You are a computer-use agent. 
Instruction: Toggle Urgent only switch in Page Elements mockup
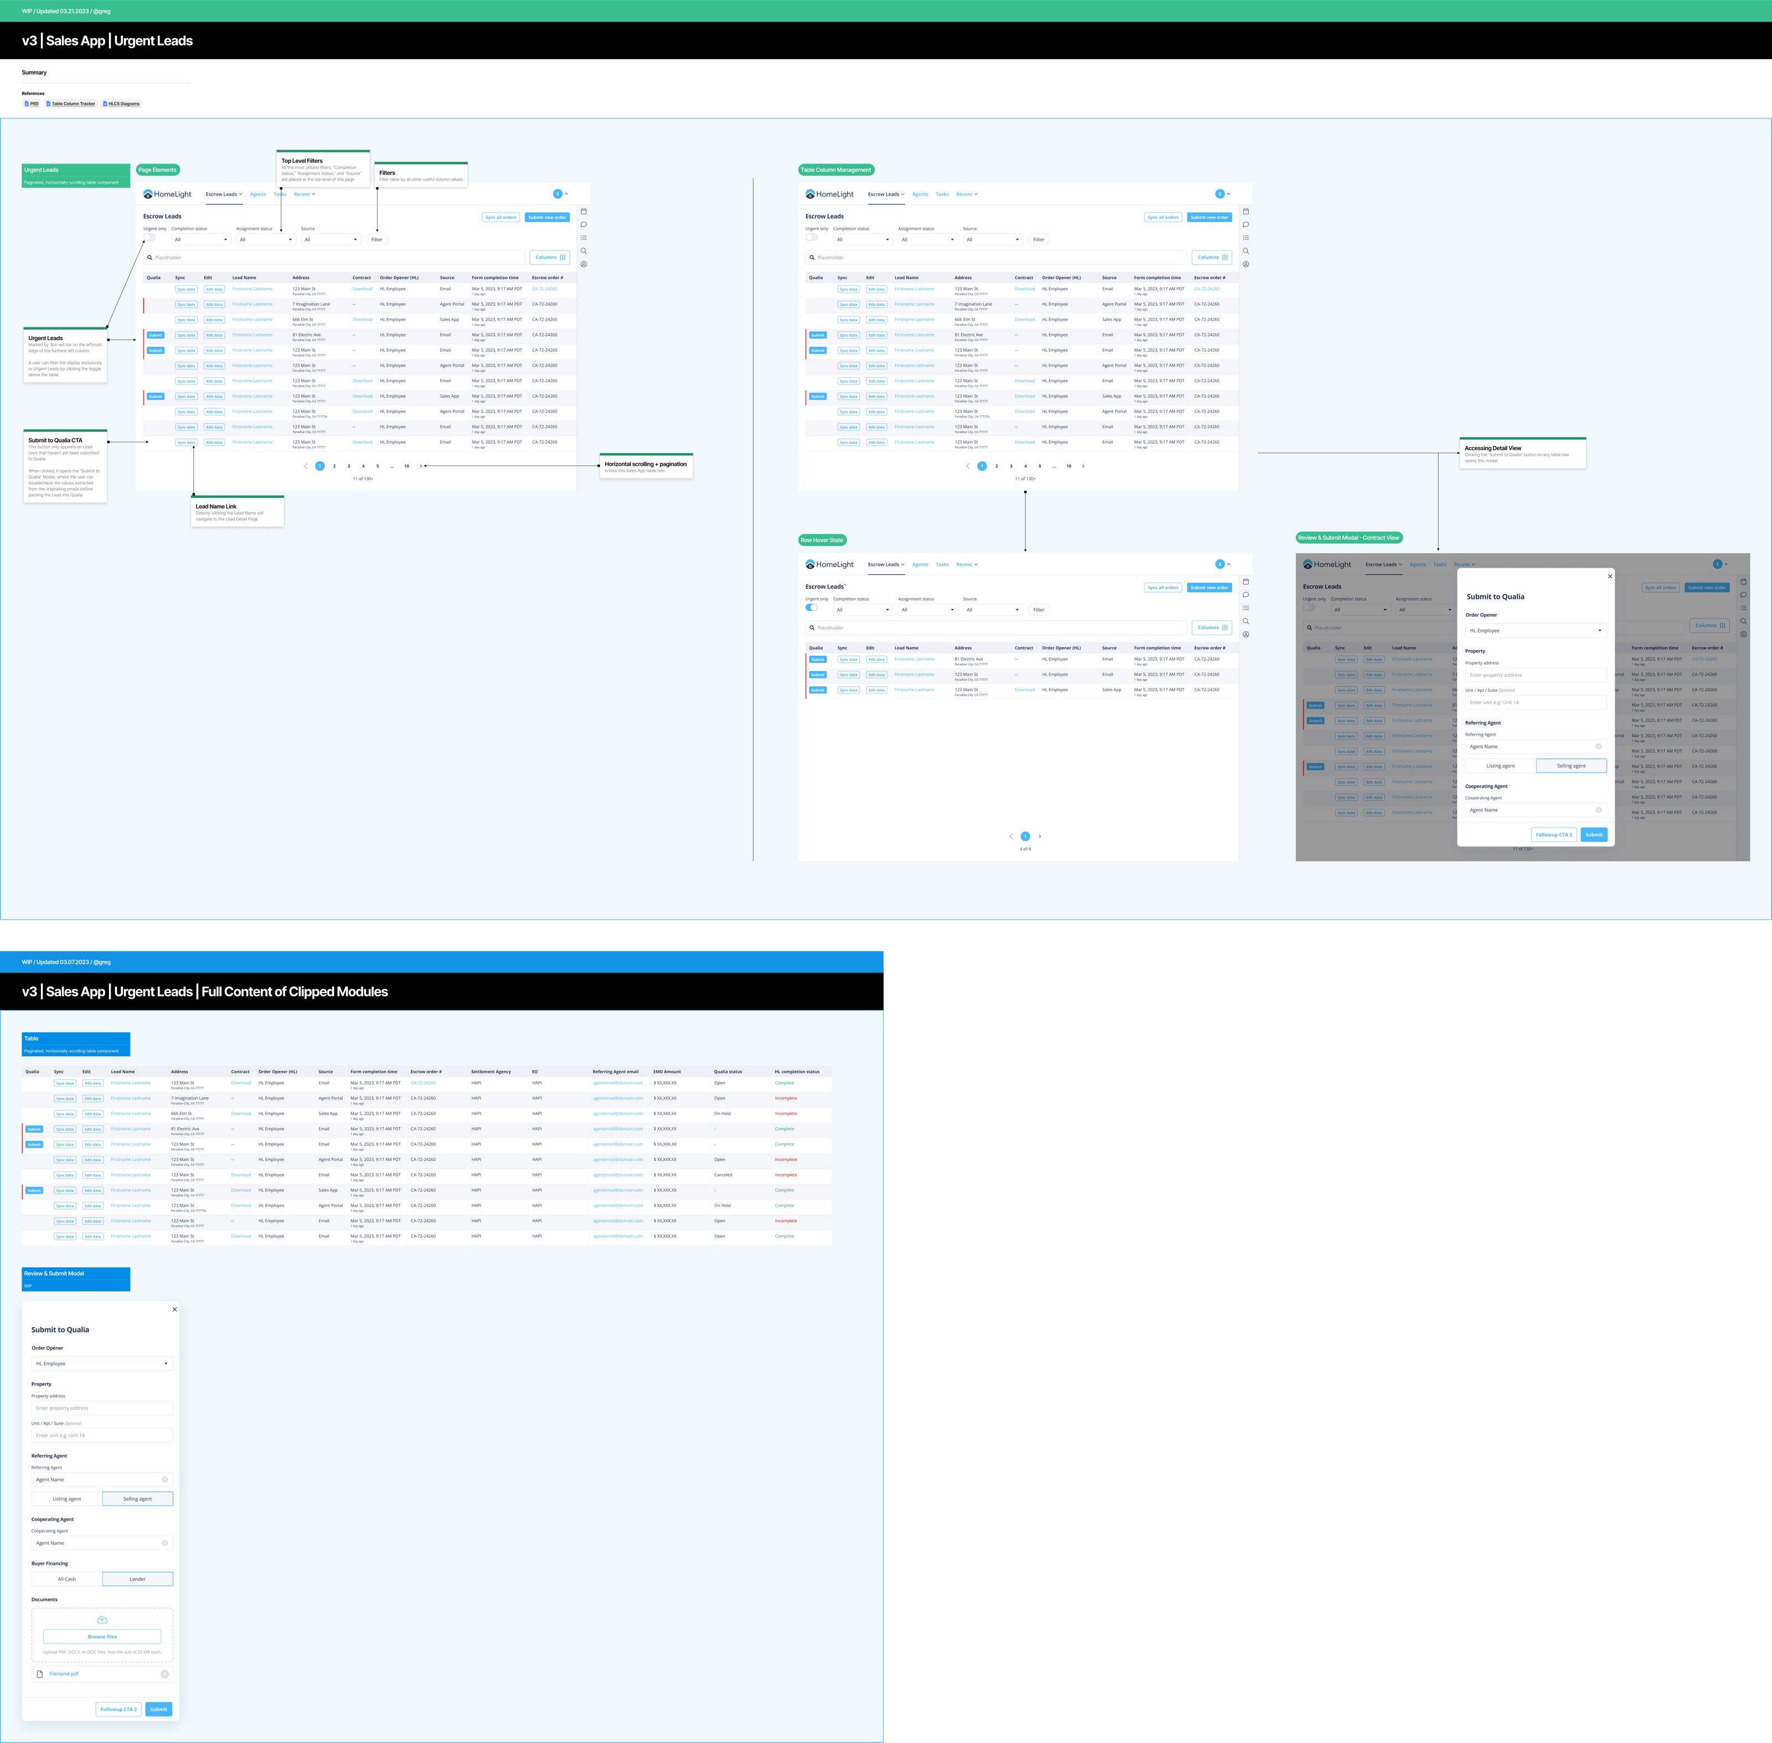(149, 237)
